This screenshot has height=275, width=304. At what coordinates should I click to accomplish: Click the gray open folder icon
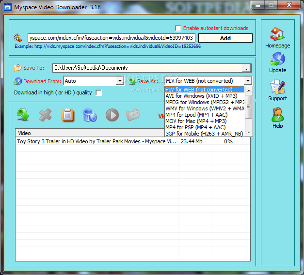(x=133, y=115)
